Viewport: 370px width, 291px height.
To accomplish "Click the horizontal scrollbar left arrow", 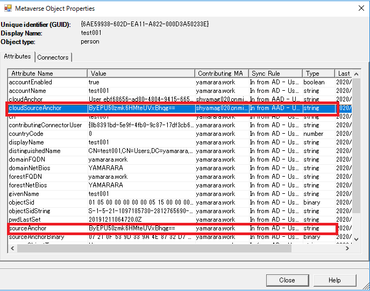I will coord(12,248).
